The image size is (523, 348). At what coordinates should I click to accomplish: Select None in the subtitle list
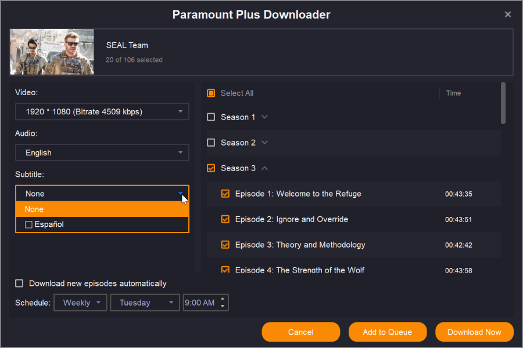(102, 209)
